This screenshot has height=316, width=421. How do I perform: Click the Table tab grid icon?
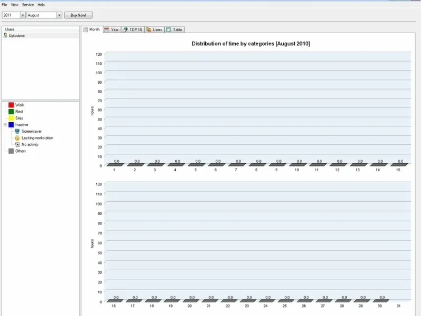168,30
